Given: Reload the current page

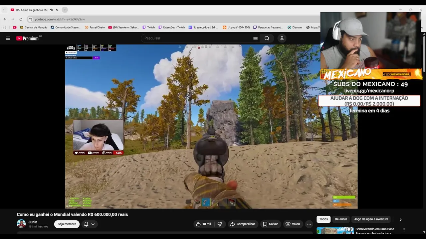Looking at the screenshot, I should (21, 19).
